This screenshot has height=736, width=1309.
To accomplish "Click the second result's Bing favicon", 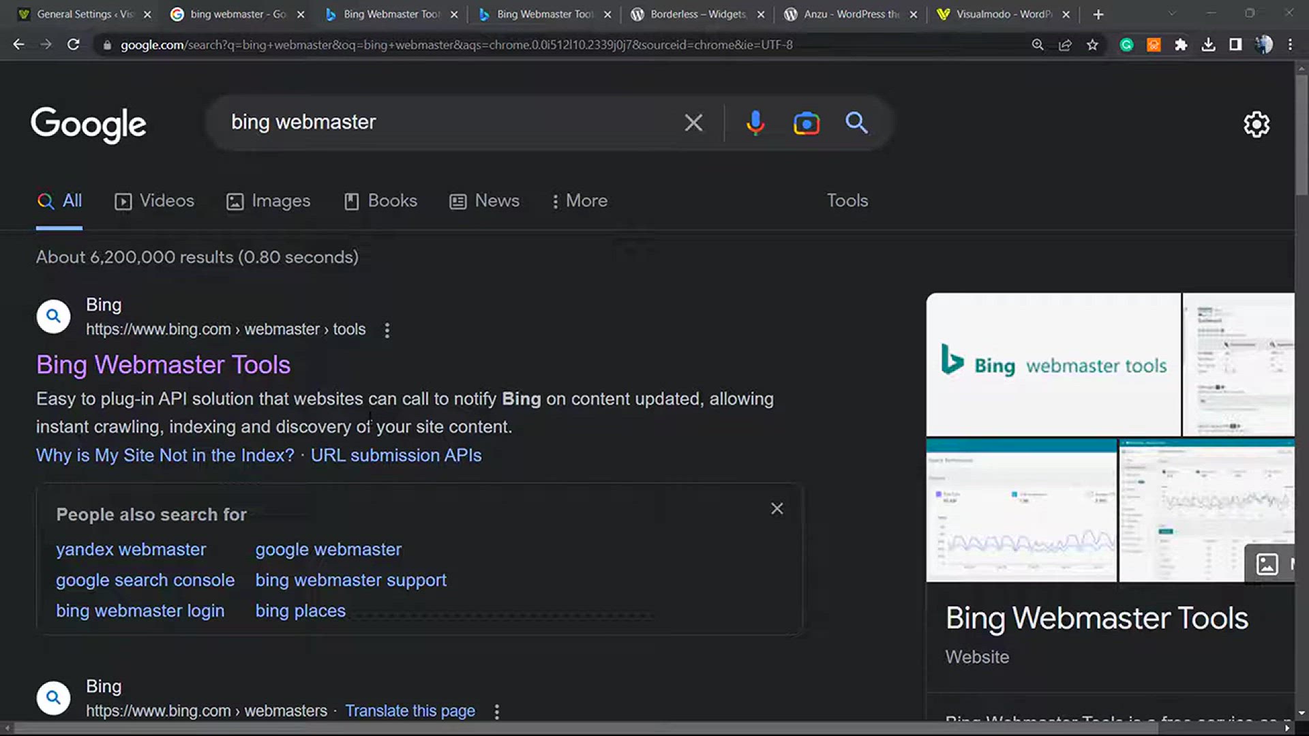I will click(53, 698).
